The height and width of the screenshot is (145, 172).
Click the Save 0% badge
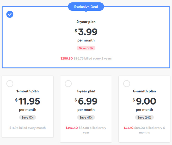[28, 117]
